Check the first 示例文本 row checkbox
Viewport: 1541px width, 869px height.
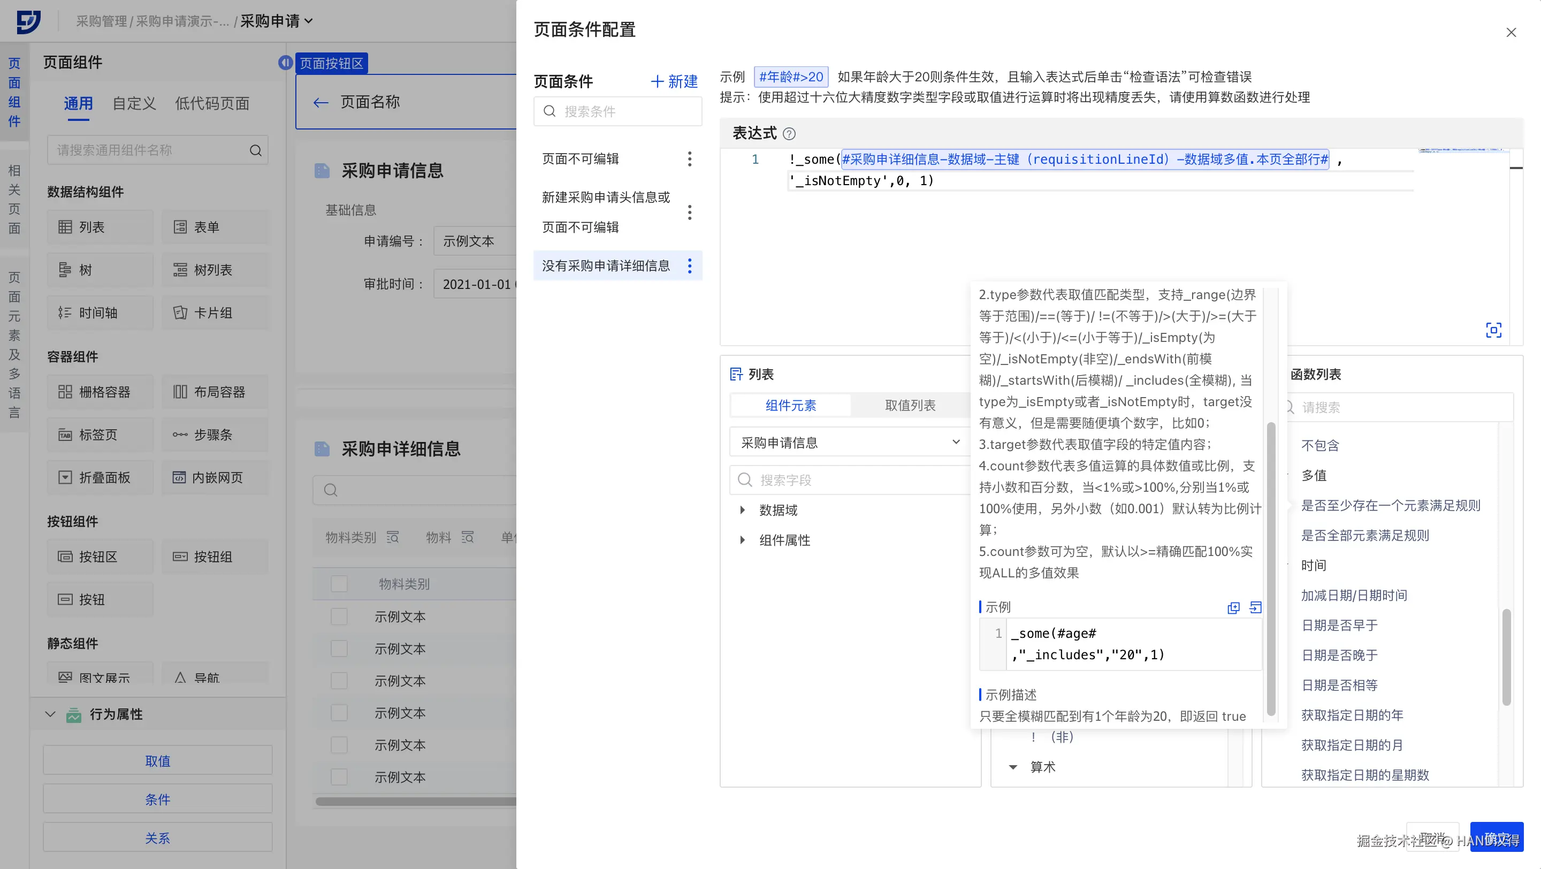click(339, 616)
